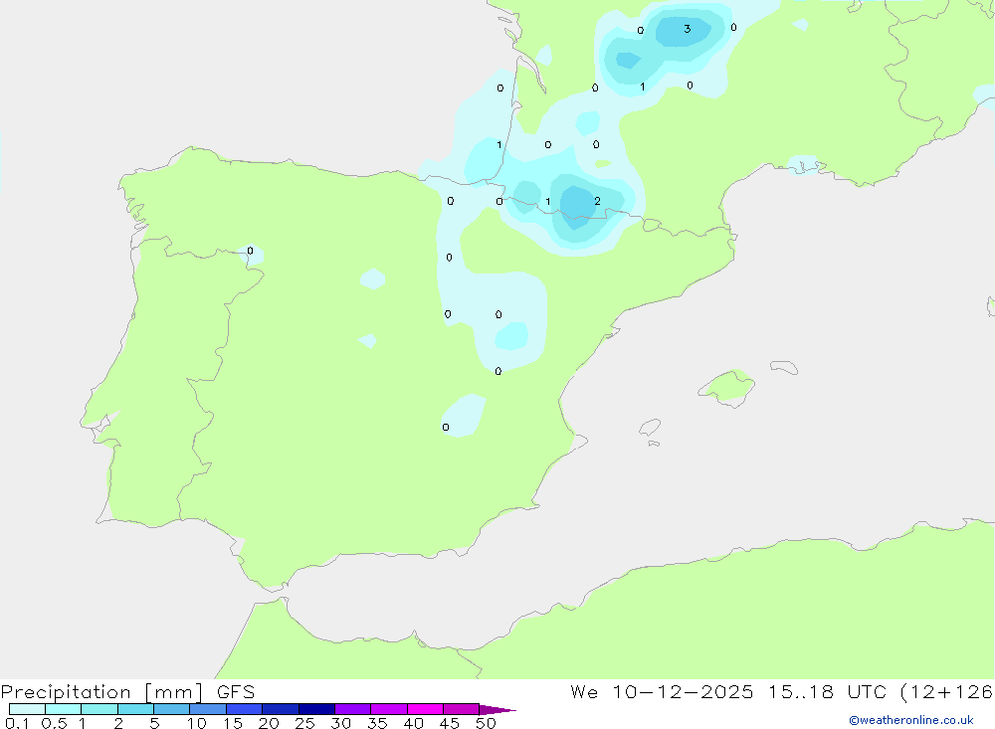
Task: Select the legend swatch between 45 and 50
Action: (462, 709)
